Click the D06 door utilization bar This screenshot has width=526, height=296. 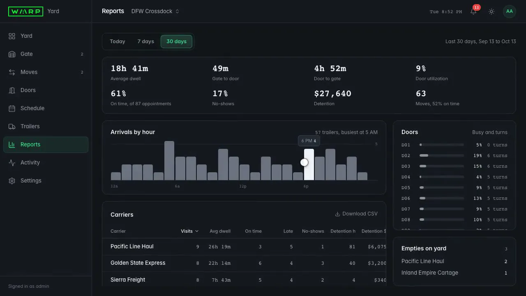(x=441, y=198)
